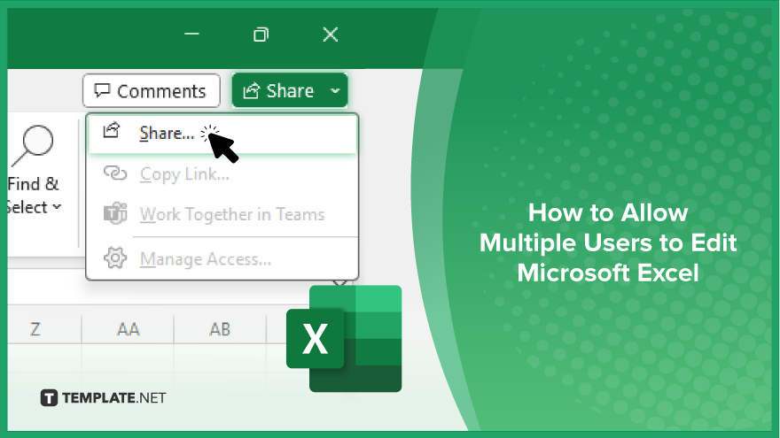Select column AB header
Screen dimensions: 780x438
(x=220, y=329)
